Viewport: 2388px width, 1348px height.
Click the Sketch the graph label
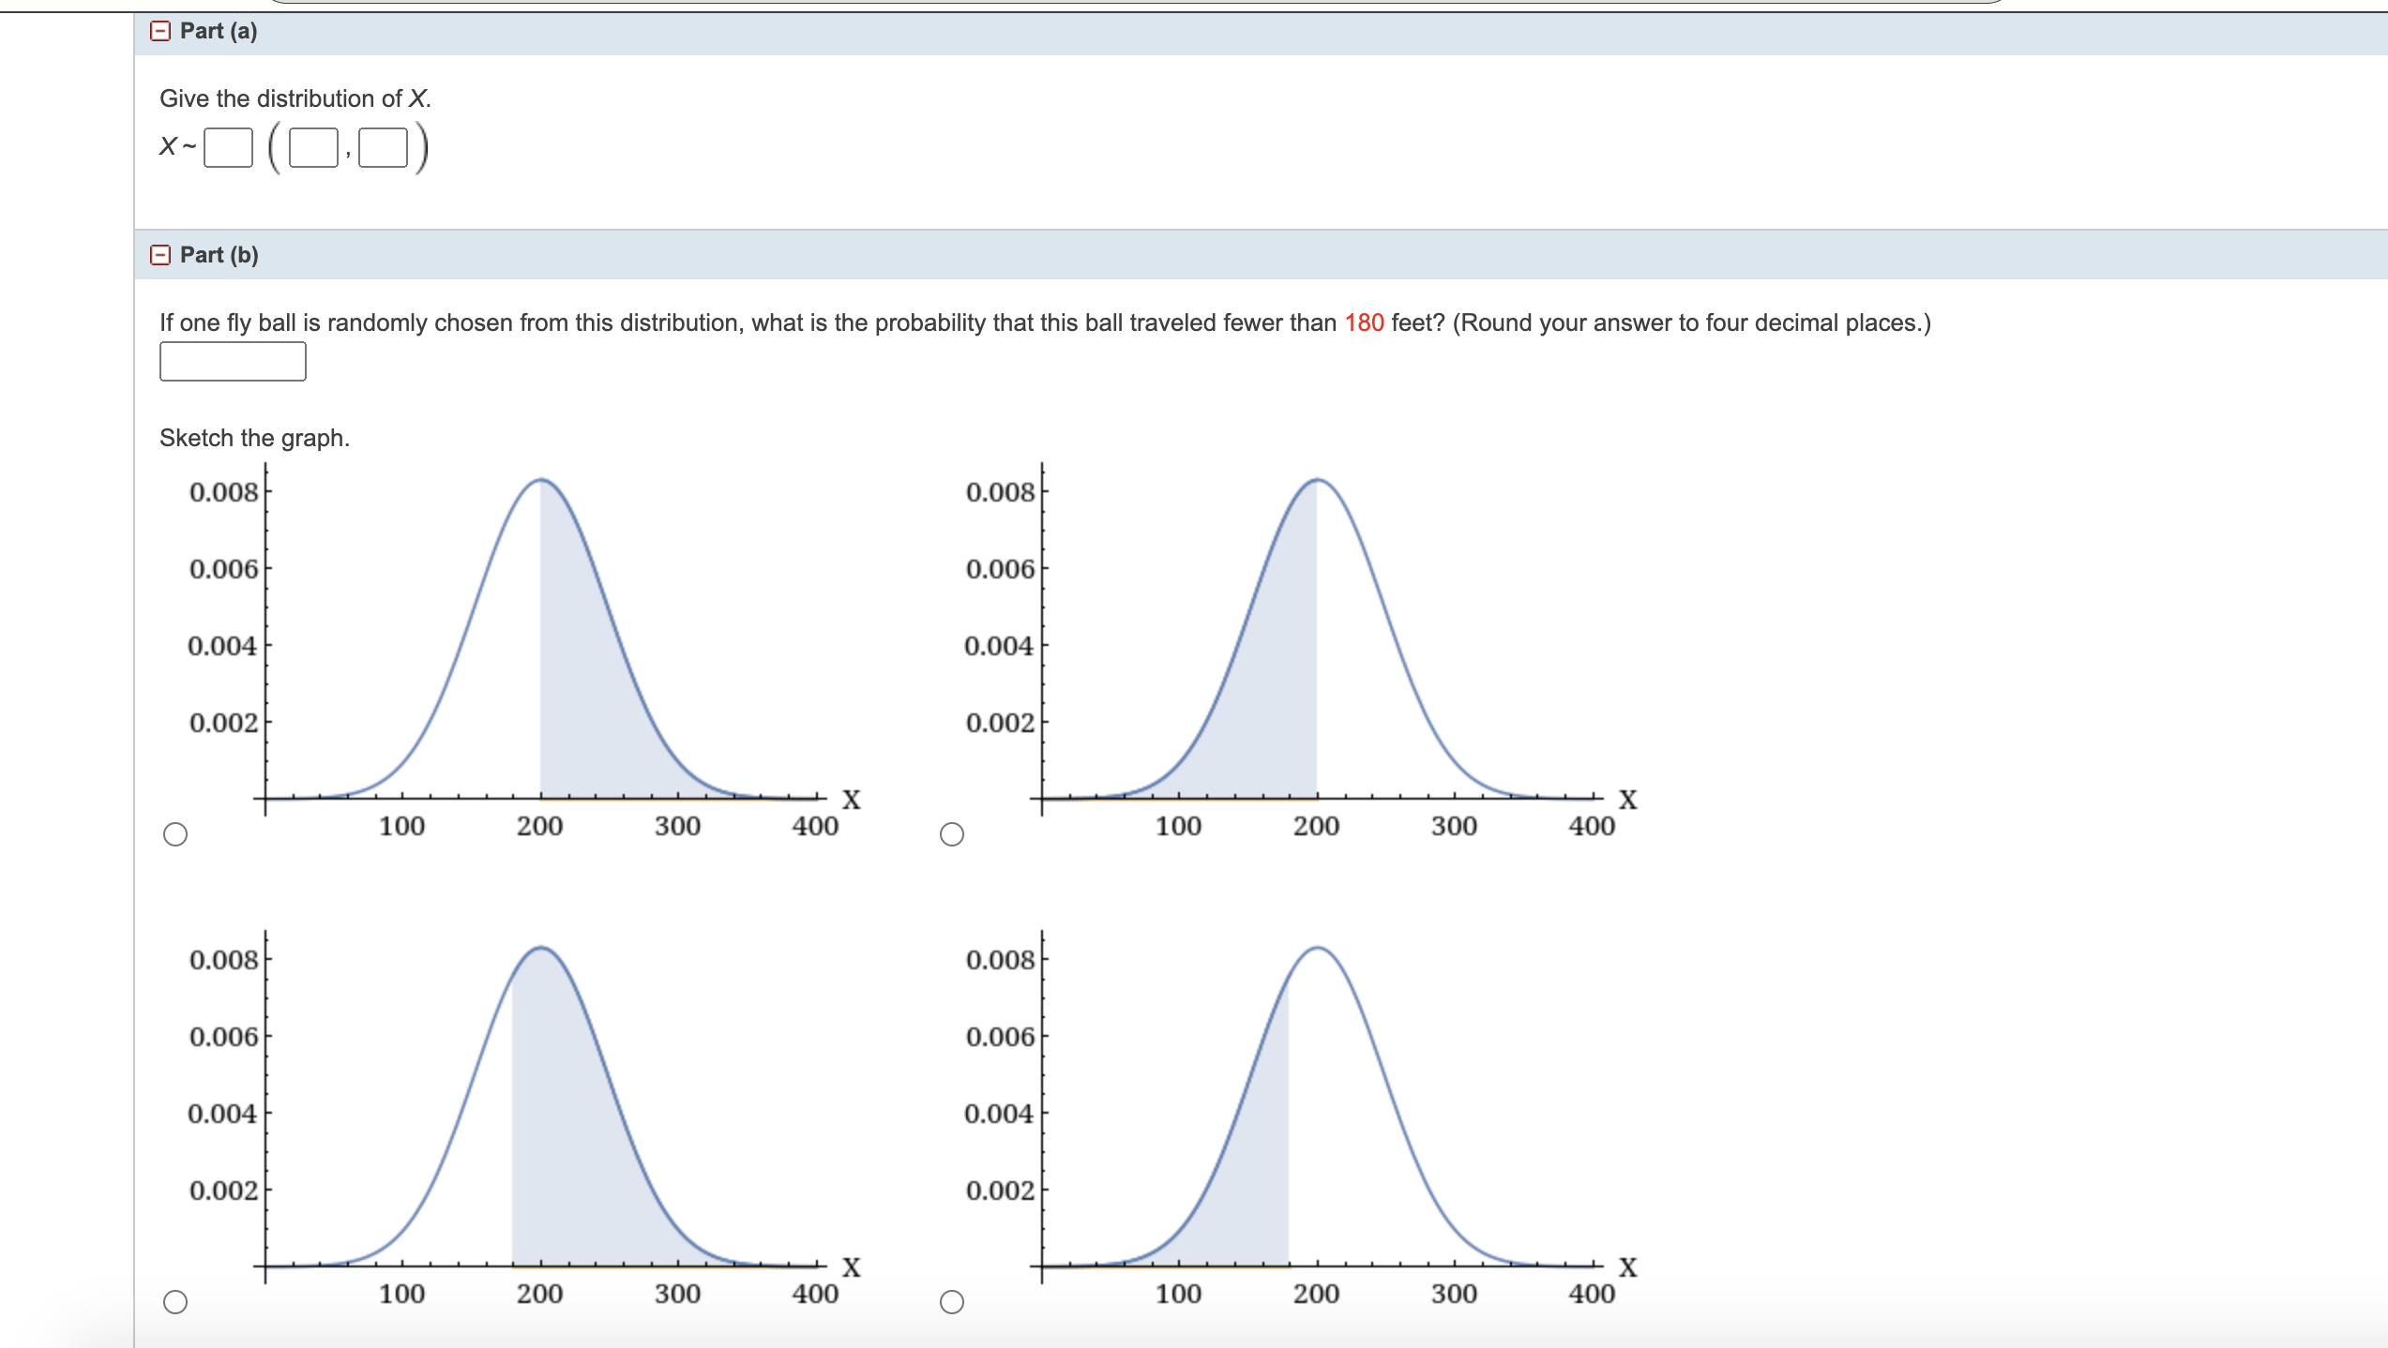254,438
